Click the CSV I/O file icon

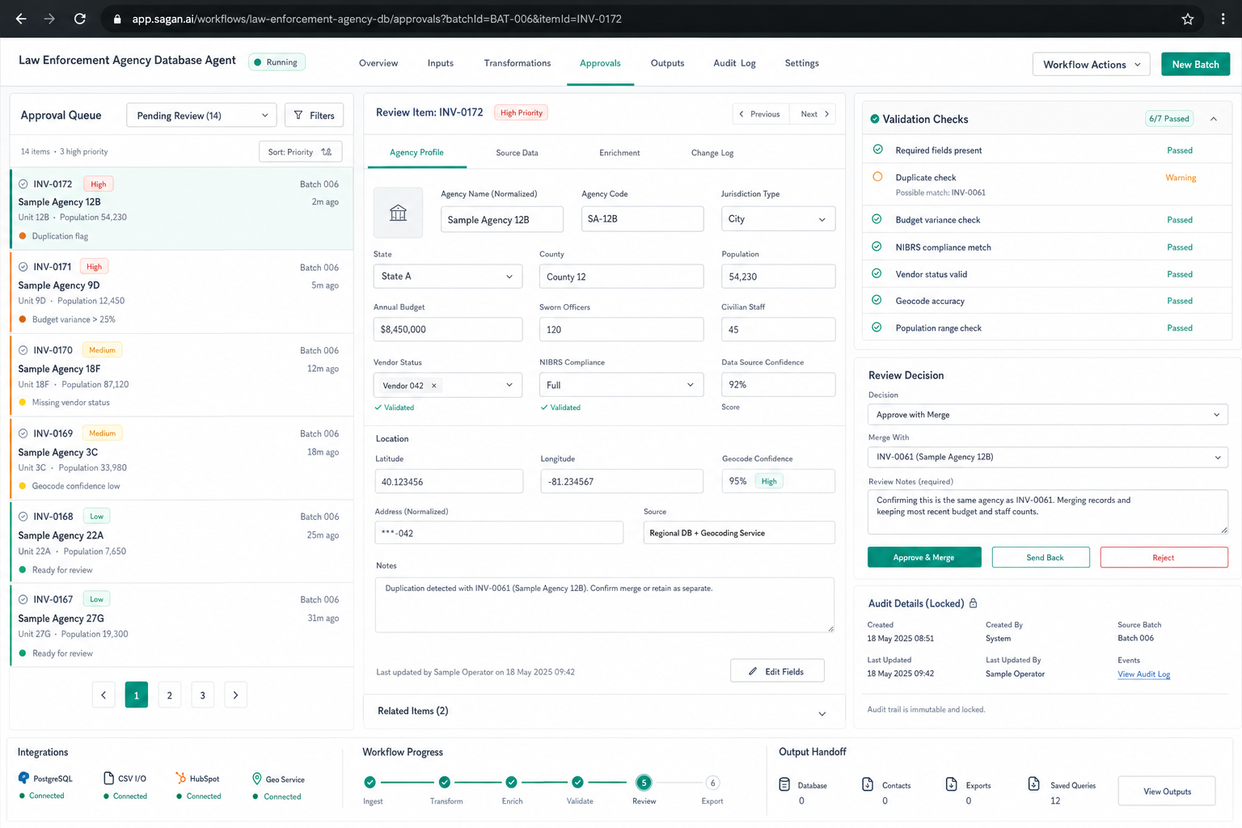click(108, 778)
